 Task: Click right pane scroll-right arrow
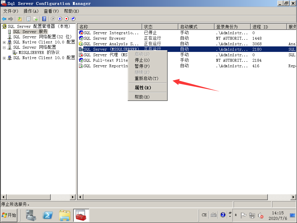point(293,197)
